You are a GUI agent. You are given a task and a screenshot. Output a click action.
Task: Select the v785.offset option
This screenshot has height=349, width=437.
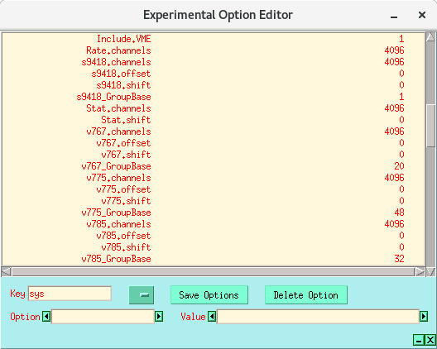123,236
